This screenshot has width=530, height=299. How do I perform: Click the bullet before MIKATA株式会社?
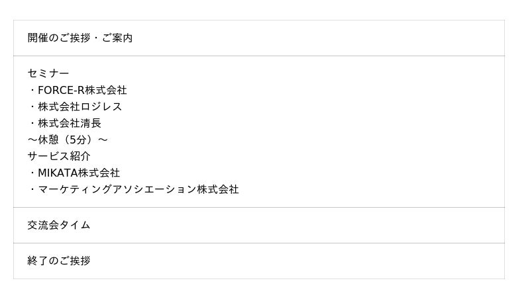(x=32, y=173)
